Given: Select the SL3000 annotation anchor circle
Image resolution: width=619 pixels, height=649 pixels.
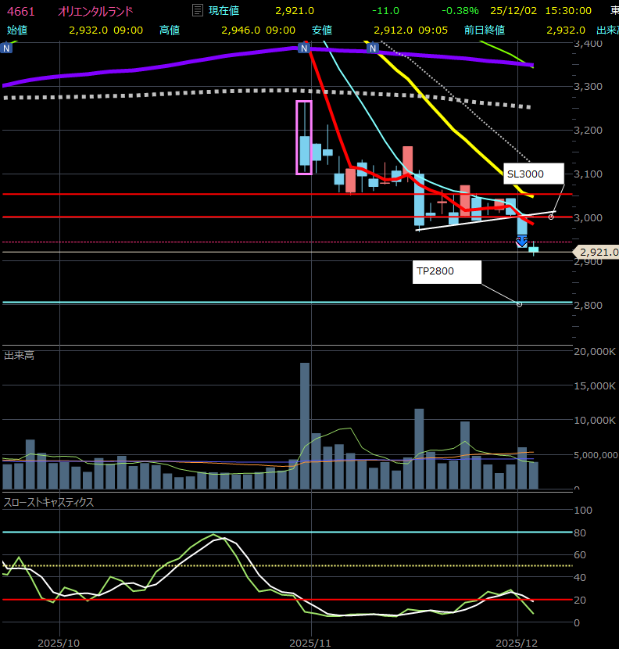Looking at the screenshot, I should click(551, 217).
